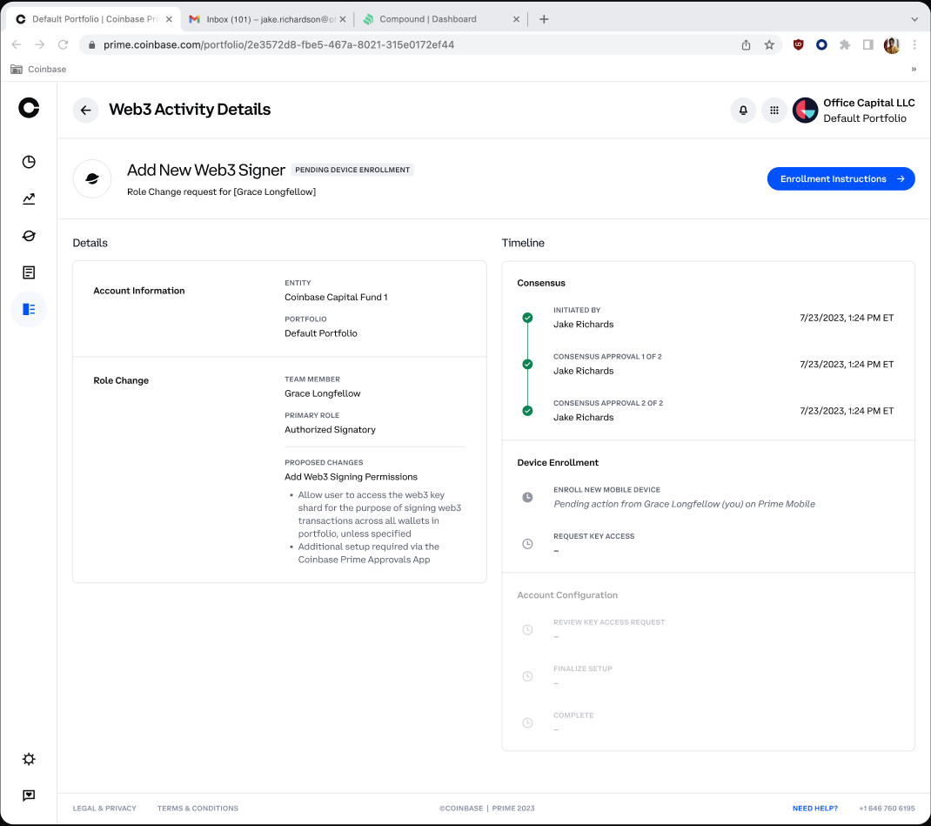Screen dimensions: 931x826
Task: Open Office Capital LLC portfolio switcher
Action: 868,111
